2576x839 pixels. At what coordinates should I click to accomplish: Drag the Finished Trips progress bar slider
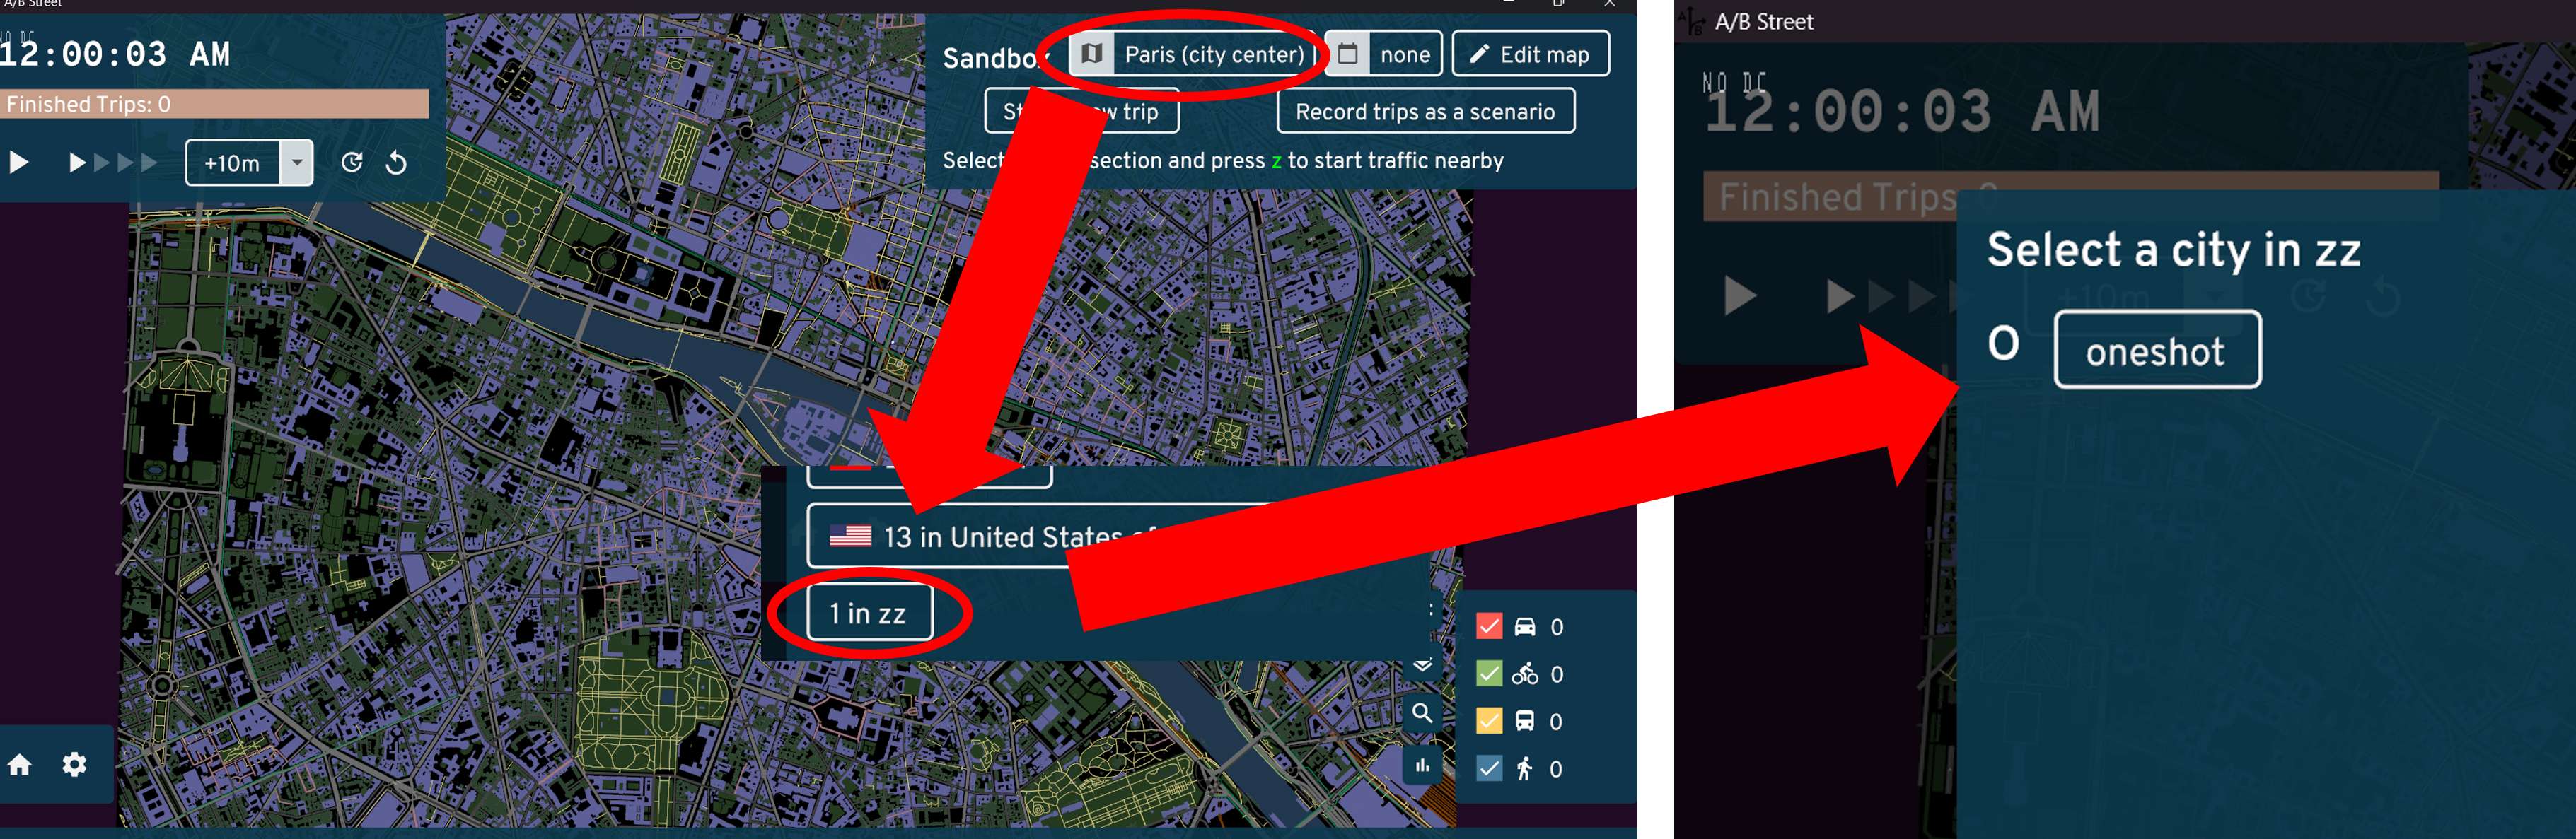(215, 103)
